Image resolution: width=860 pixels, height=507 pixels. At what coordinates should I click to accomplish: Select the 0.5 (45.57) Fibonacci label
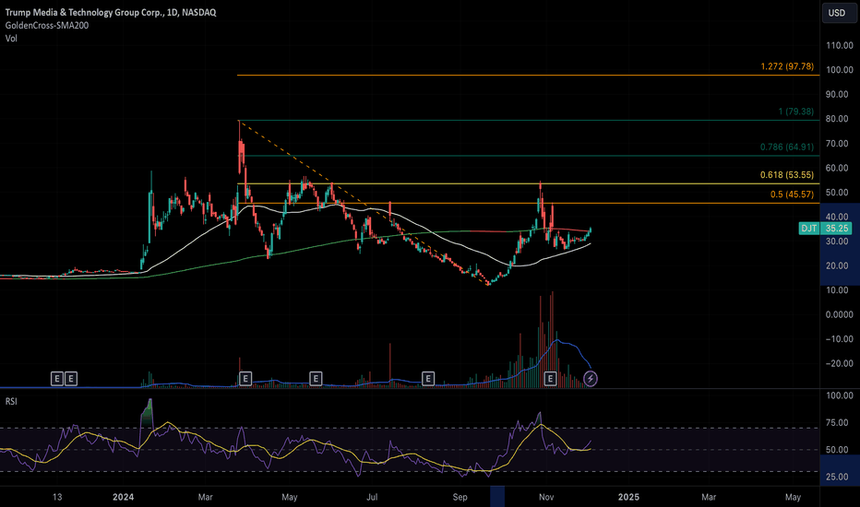point(792,194)
